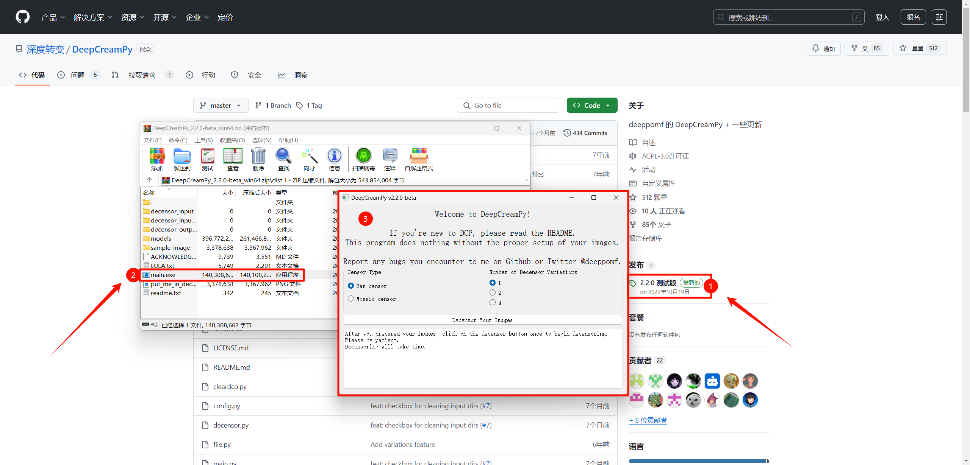
Task: Open WinRAR 文件(F) menu
Action: (x=152, y=140)
